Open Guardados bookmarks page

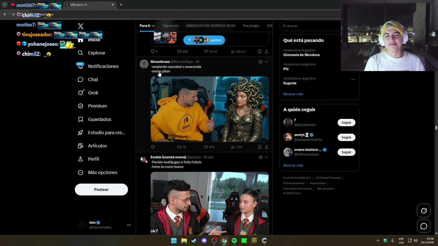tap(94, 119)
